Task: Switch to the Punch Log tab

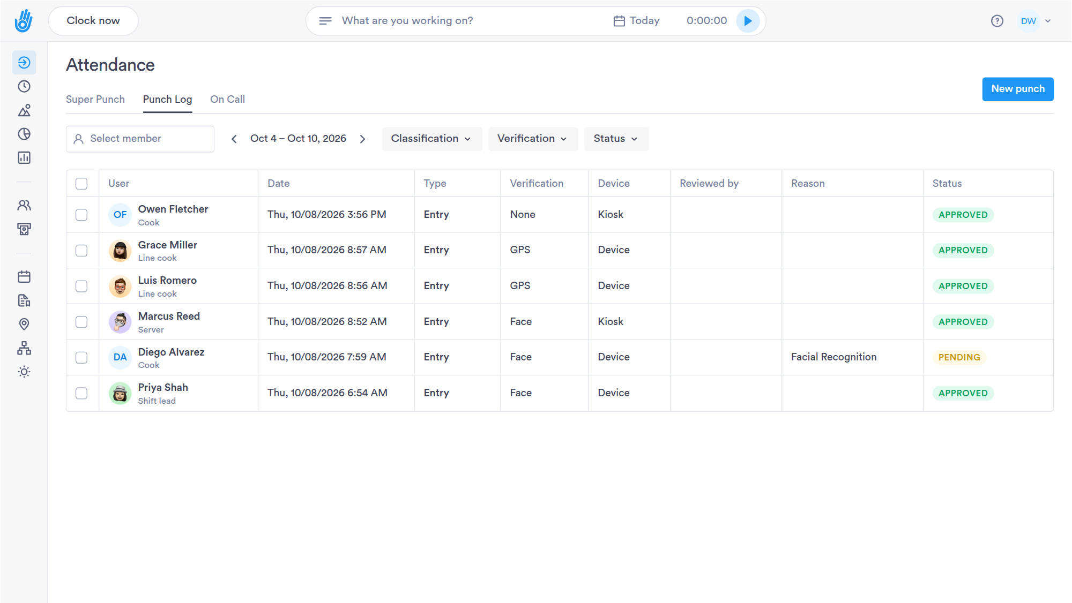Action: pos(167,100)
